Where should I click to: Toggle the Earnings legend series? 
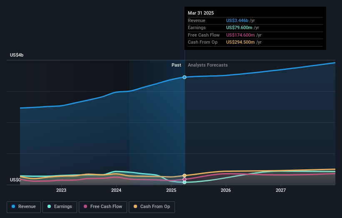coord(60,207)
